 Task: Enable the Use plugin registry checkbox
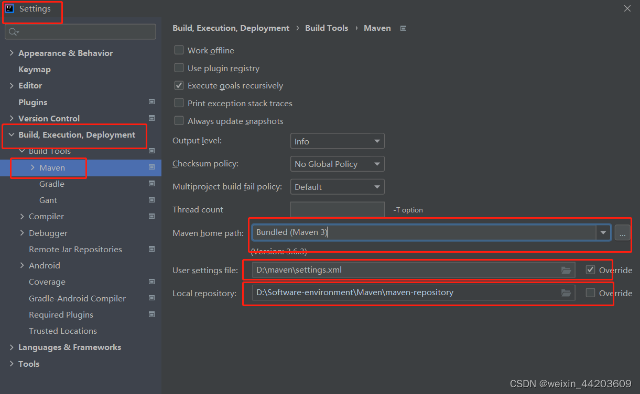[179, 68]
